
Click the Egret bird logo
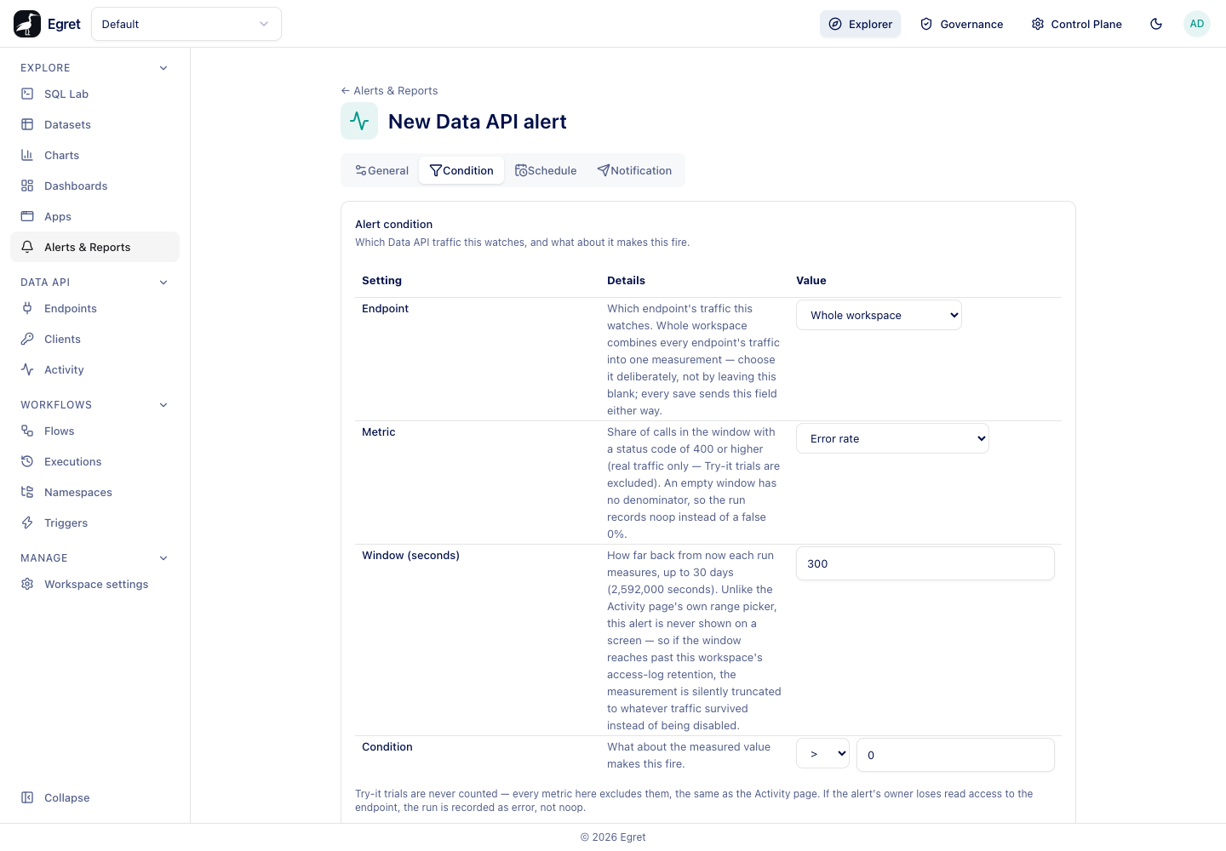click(27, 24)
